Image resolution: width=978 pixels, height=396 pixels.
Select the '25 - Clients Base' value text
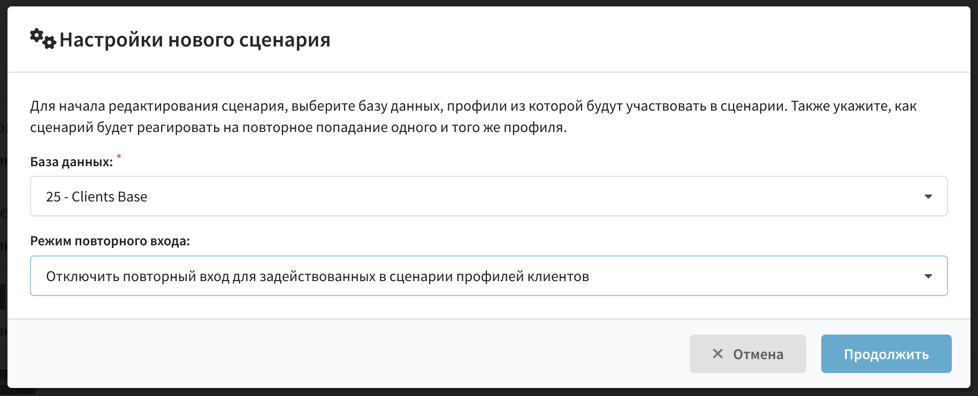point(96,197)
